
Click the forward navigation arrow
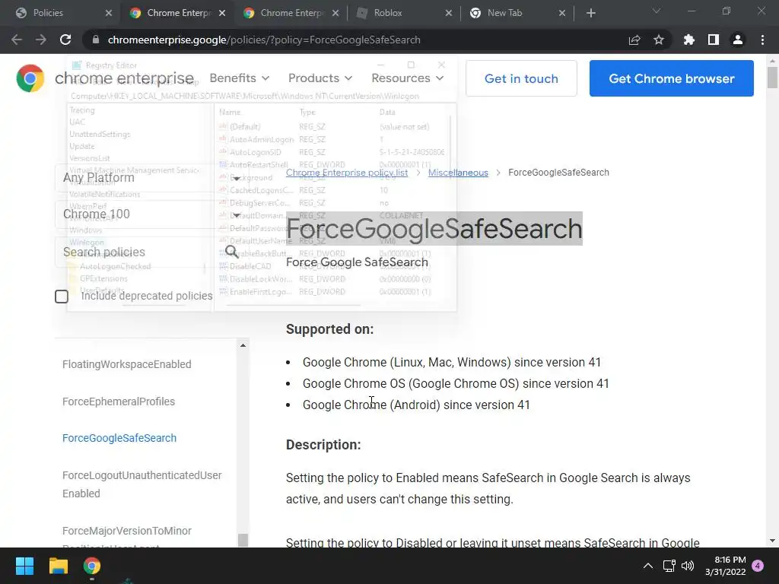point(41,40)
